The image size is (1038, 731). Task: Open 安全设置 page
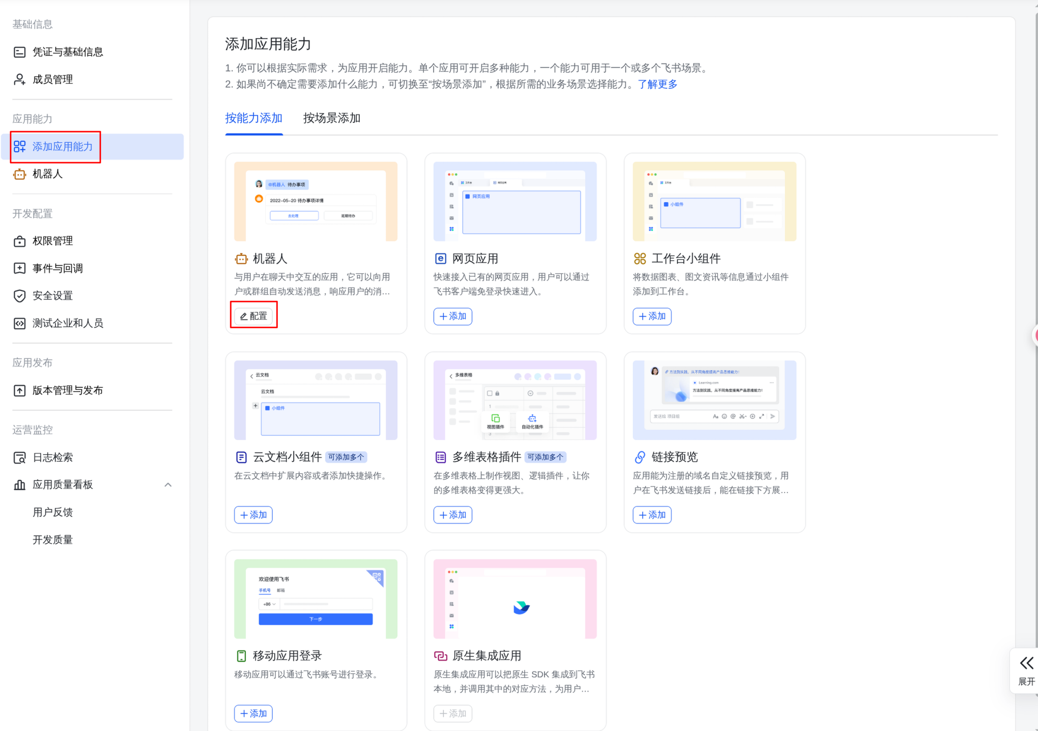[x=92, y=296]
